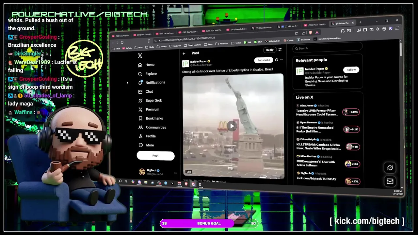418x235 pixels.
Task: Open the YouTube bookmark
Action: pyautogui.click(x=127, y=48)
